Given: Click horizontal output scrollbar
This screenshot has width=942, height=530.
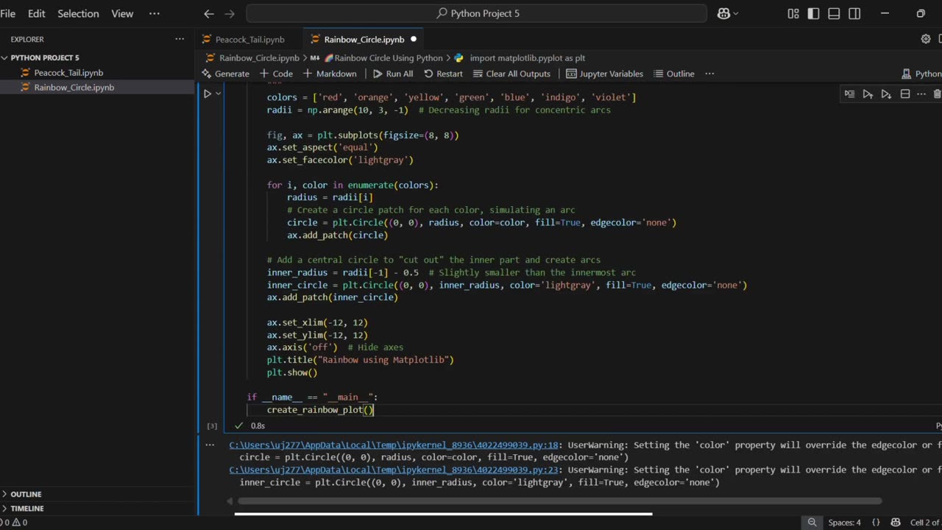Looking at the screenshot, I should point(560,501).
